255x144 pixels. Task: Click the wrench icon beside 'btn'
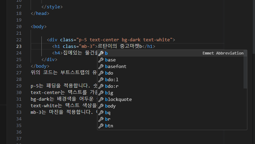[101, 126]
